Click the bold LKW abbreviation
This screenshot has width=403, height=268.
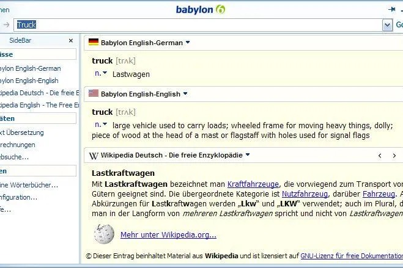tap(289, 204)
